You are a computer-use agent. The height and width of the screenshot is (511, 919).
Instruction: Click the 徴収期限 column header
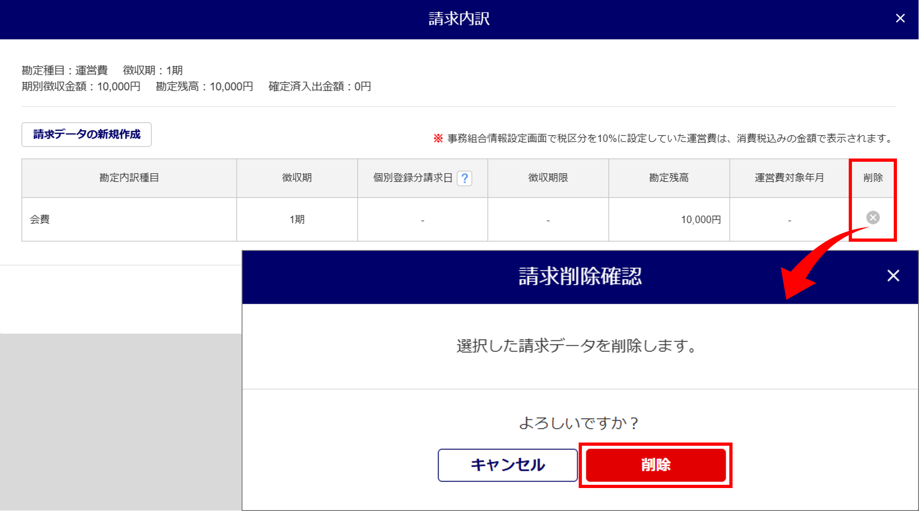point(548,178)
